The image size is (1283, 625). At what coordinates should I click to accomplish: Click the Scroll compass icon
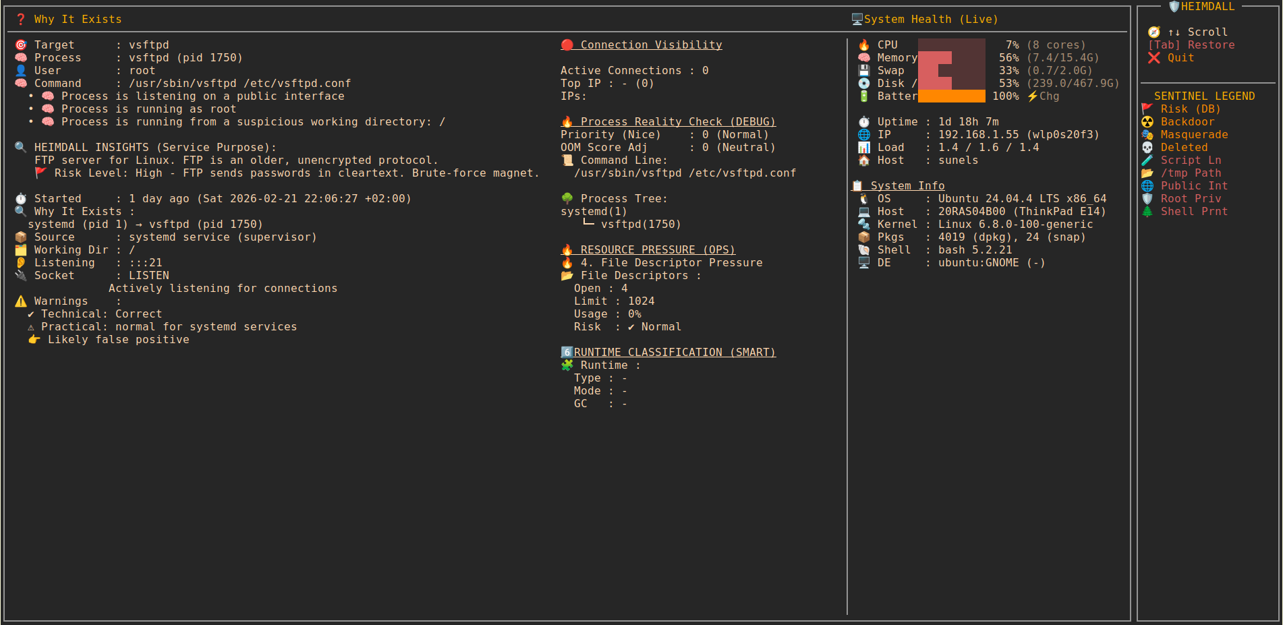point(1154,32)
